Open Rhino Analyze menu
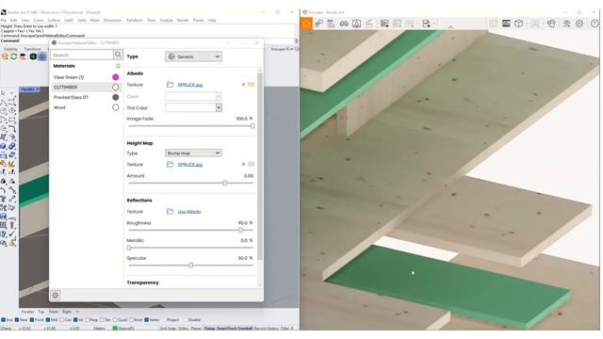Screen dimensions: 603x339 pyautogui.click(x=166, y=20)
